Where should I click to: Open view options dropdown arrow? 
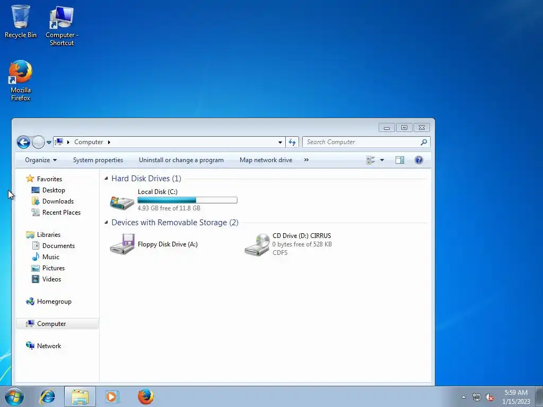[382, 160]
